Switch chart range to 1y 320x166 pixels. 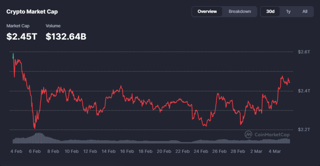pos(288,12)
